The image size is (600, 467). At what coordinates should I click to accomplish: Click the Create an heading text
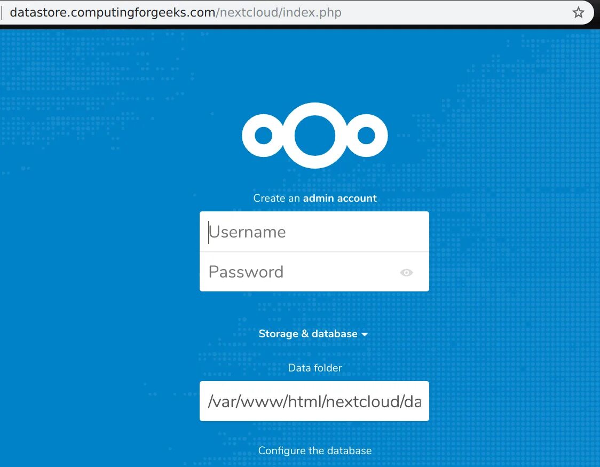[x=277, y=198]
